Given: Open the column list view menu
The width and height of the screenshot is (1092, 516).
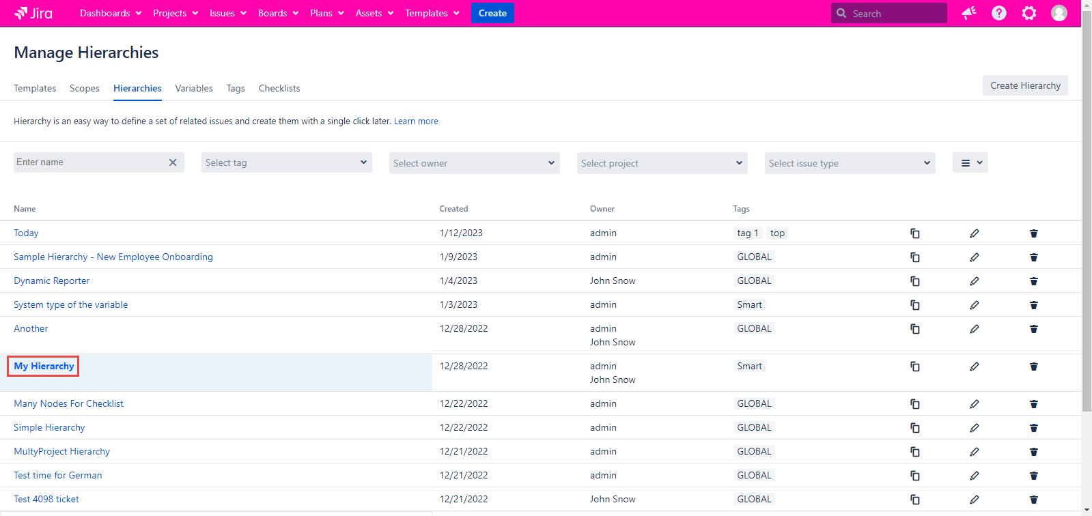Looking at the screenshot, I should 970,163.
